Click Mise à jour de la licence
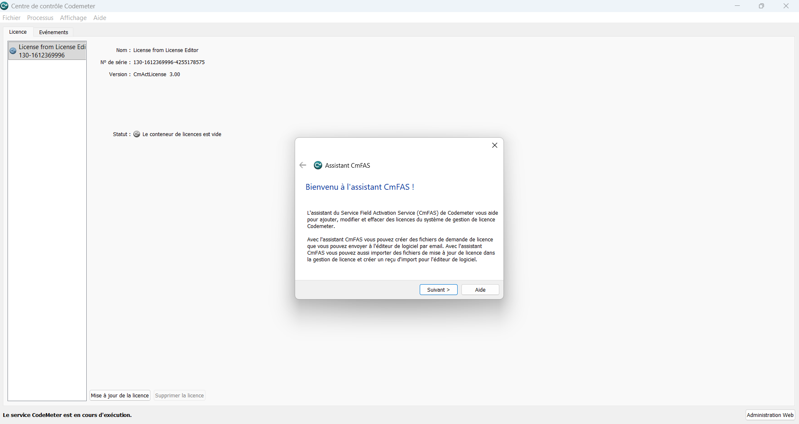The image size is (799, 424). (x=120, y=395)
